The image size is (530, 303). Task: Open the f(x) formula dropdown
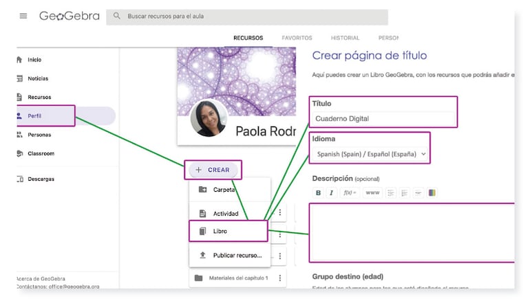point(350,193)
